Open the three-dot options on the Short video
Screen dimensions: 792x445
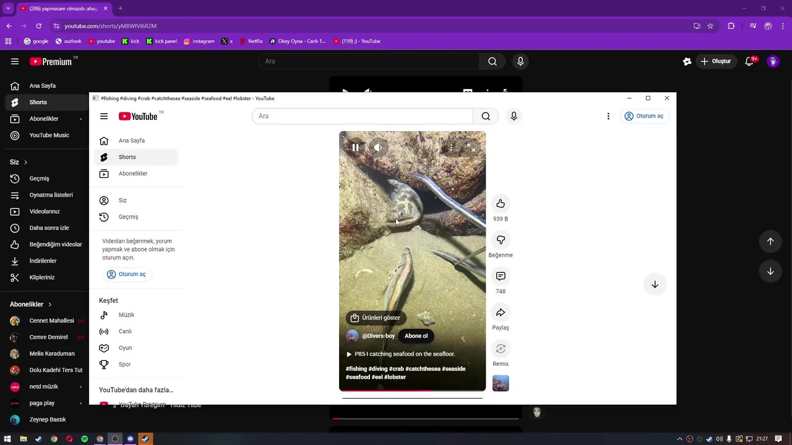click(x=451, y=148)
